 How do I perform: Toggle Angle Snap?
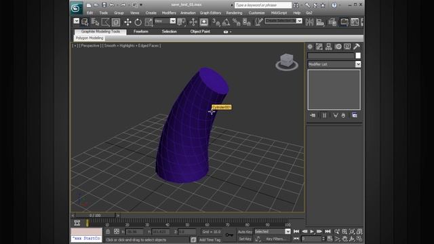pyautogui.click(x=226, y=22)
